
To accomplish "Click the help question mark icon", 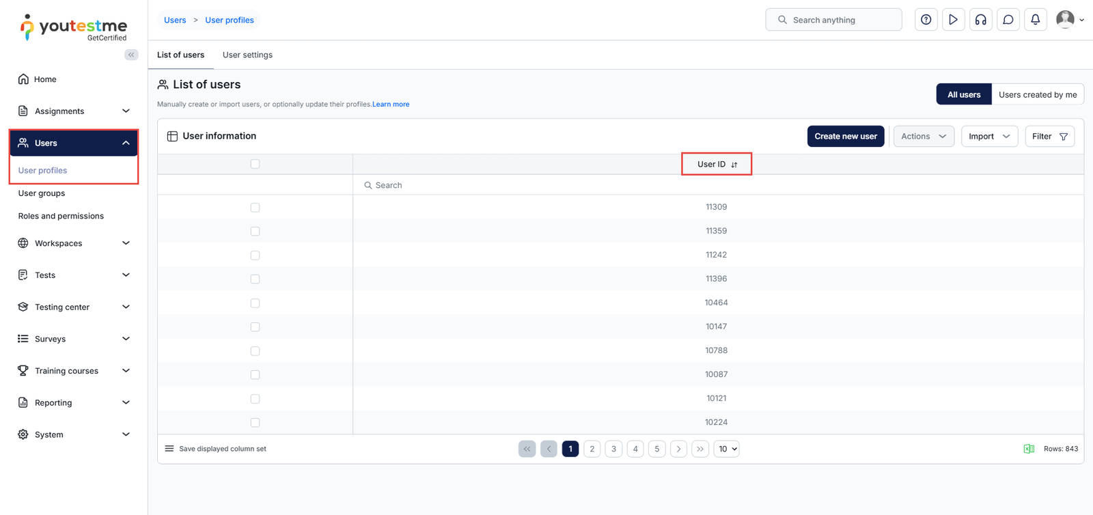I will click(926, 20).
